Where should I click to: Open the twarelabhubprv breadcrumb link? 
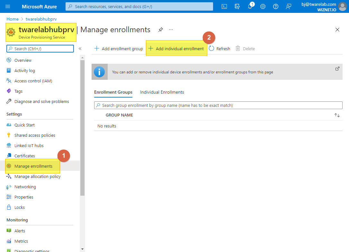41,19
